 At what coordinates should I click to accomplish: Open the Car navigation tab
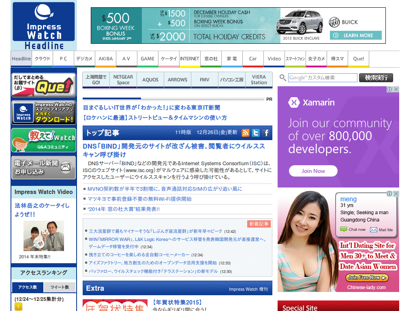pyautogui.click(x=253, y=59)
